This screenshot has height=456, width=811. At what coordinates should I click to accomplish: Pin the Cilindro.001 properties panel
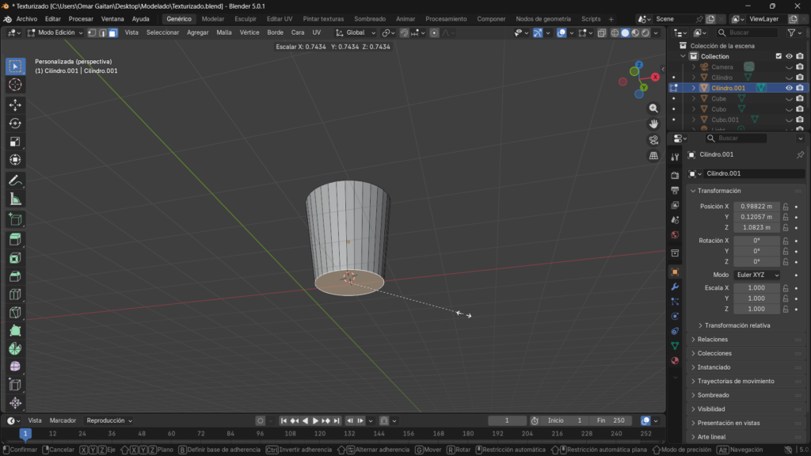point(800,155)
